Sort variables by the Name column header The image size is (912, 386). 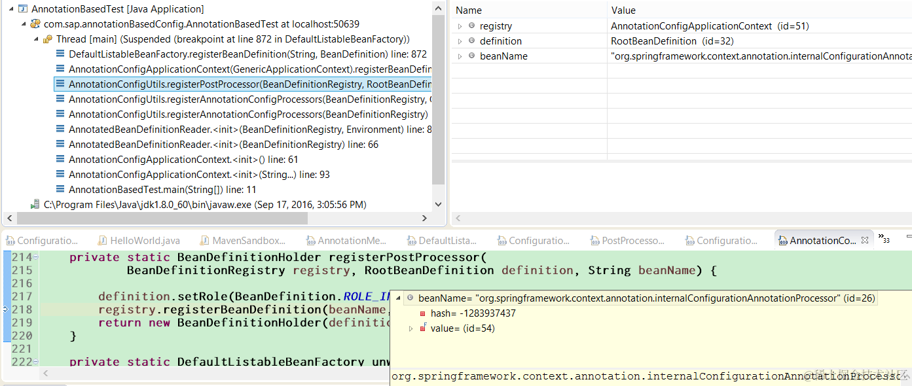point(529,10)
